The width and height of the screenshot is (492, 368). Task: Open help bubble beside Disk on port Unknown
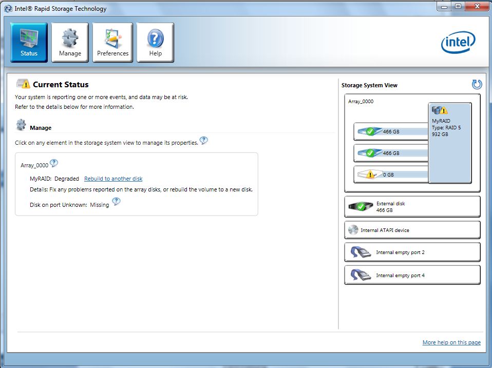(116, 201)
